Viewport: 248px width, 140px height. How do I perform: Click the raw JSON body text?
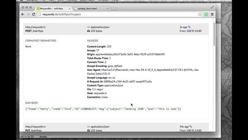(103, 109)
